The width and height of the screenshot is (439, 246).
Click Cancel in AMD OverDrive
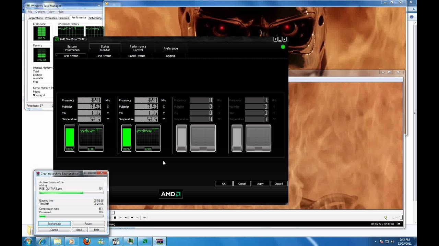[x=242, y=183]
